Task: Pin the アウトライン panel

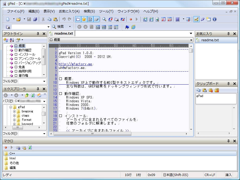Action: 38,34
